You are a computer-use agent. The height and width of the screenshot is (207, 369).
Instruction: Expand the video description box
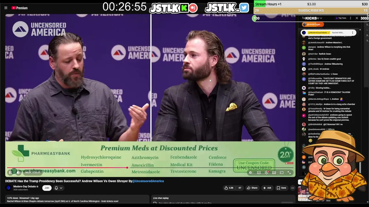tap(77, 200)
